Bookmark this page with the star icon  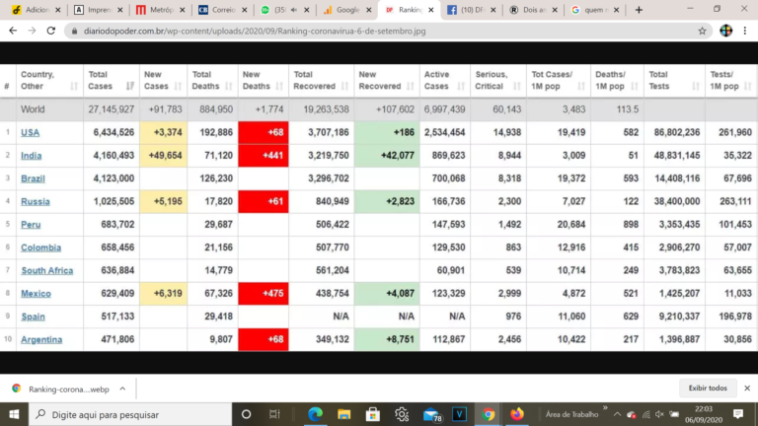pos(702,31)
